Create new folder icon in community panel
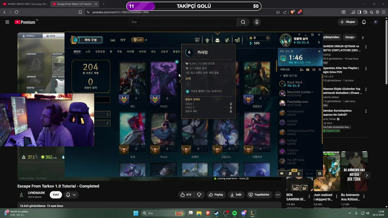 308,70
